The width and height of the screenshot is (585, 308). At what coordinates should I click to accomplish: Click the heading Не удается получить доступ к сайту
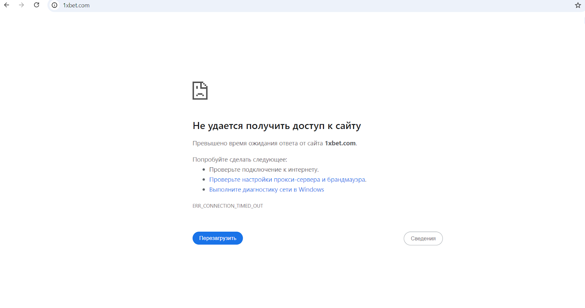(x=277, y=126)
